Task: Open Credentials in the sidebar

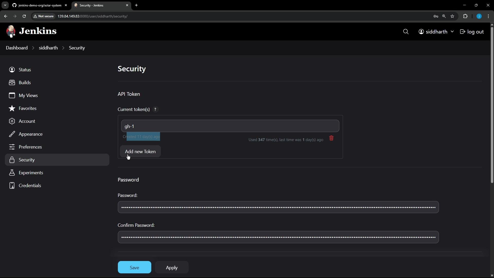Action: tap(57, 186)
